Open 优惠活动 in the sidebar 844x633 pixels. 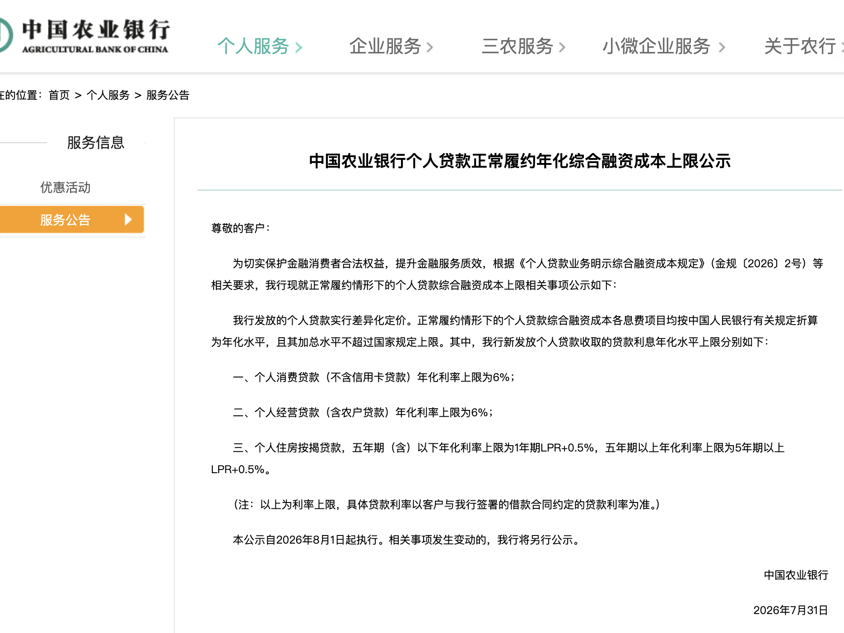click(x=65, y=187)
